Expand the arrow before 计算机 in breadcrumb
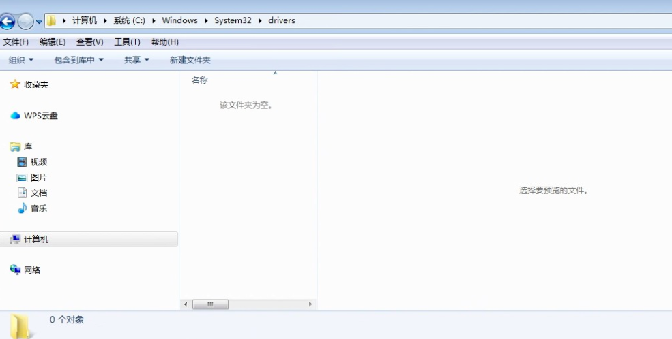672x339 pixels. pyautogui.click(x=64, y=20)
